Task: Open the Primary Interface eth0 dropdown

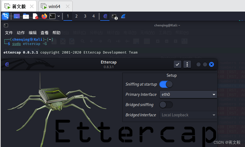Action: [x=188, y=94]
